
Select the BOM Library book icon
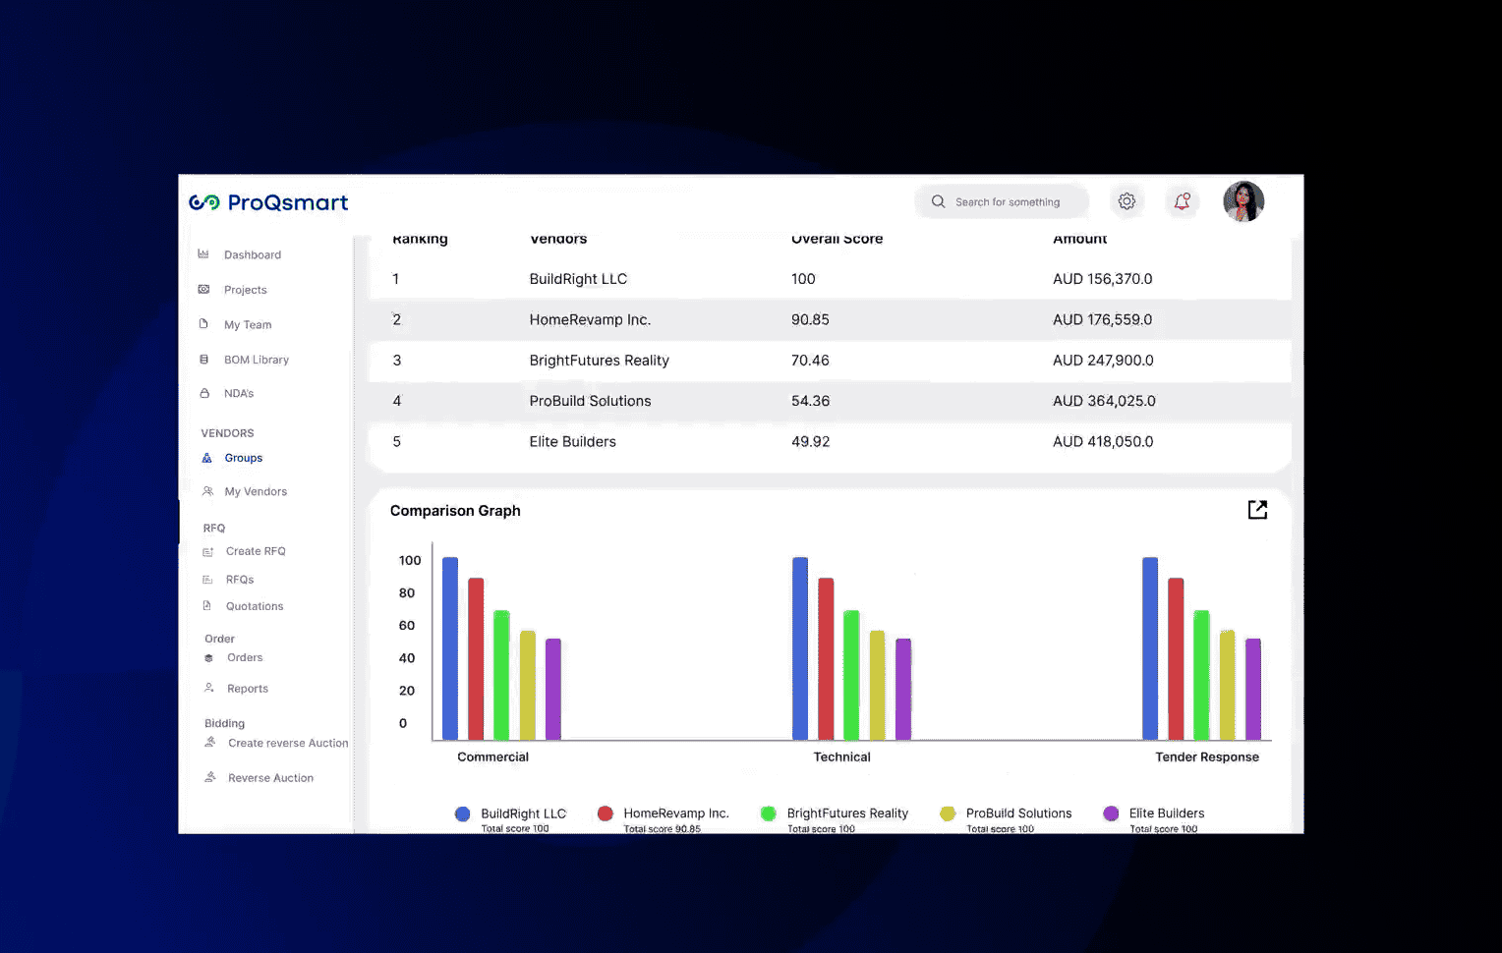pyautogui.click(x=203, y=360)
